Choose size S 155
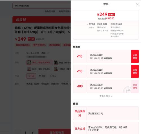The width and height of the screenshot is (141, 134). click(31, 76)
